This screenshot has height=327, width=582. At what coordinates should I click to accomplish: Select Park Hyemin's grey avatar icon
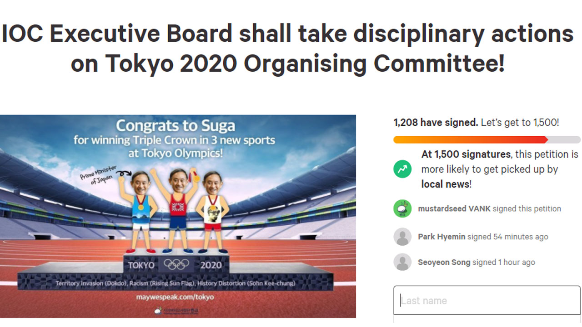pos(402,237)
